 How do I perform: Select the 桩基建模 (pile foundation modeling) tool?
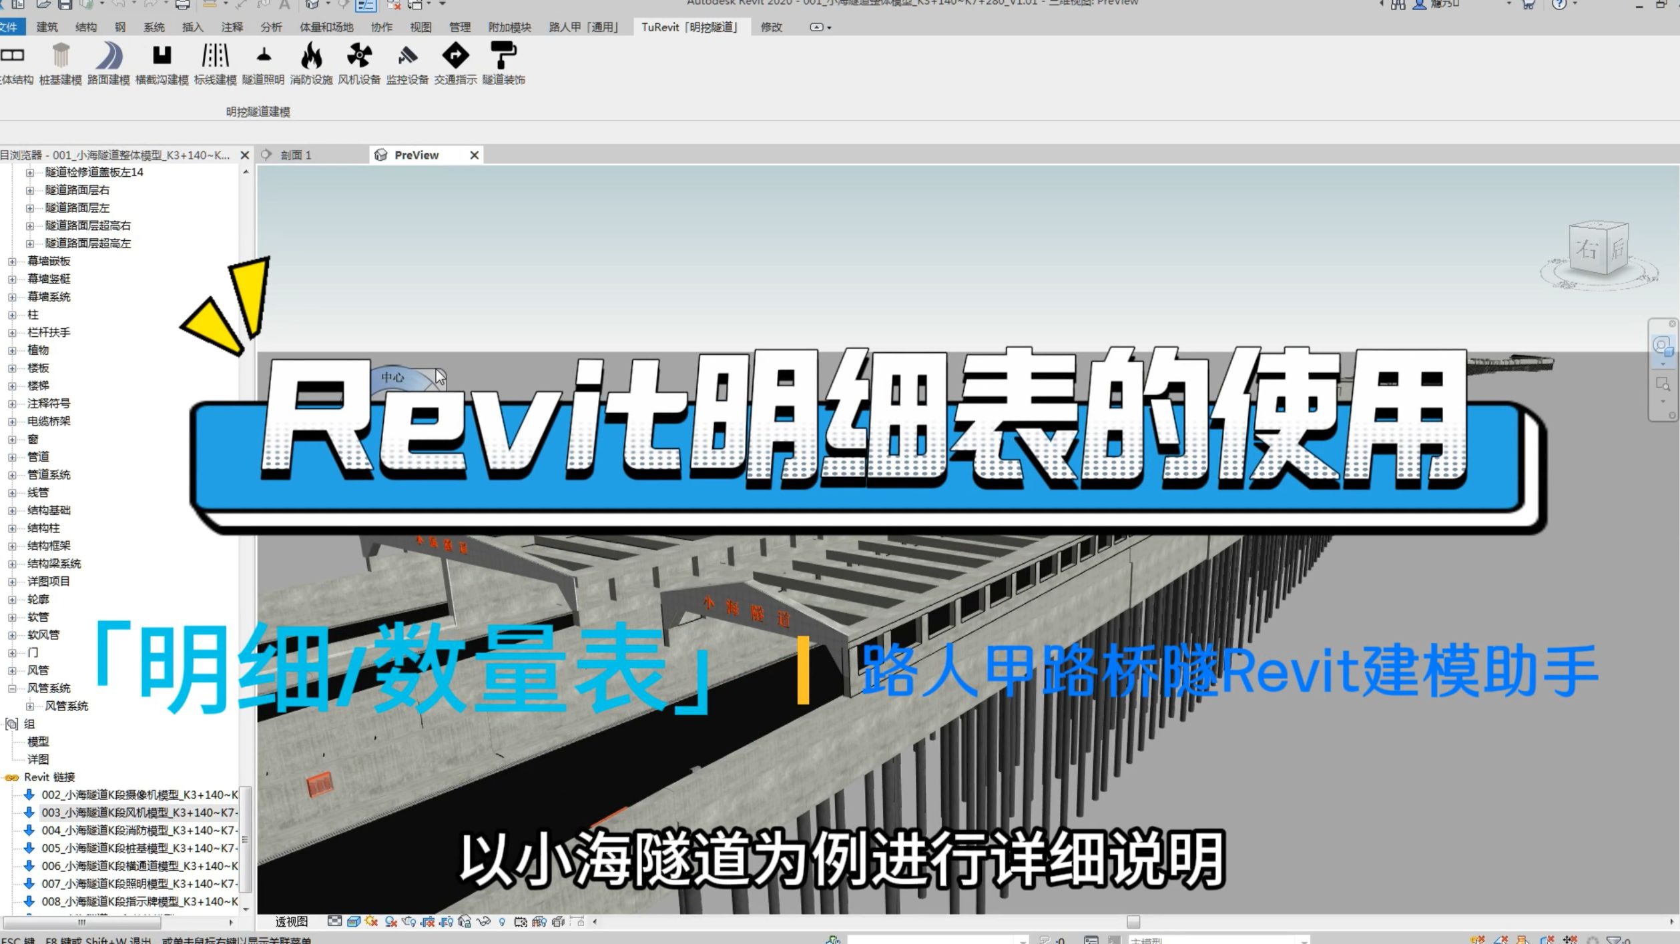pos(60,63)
